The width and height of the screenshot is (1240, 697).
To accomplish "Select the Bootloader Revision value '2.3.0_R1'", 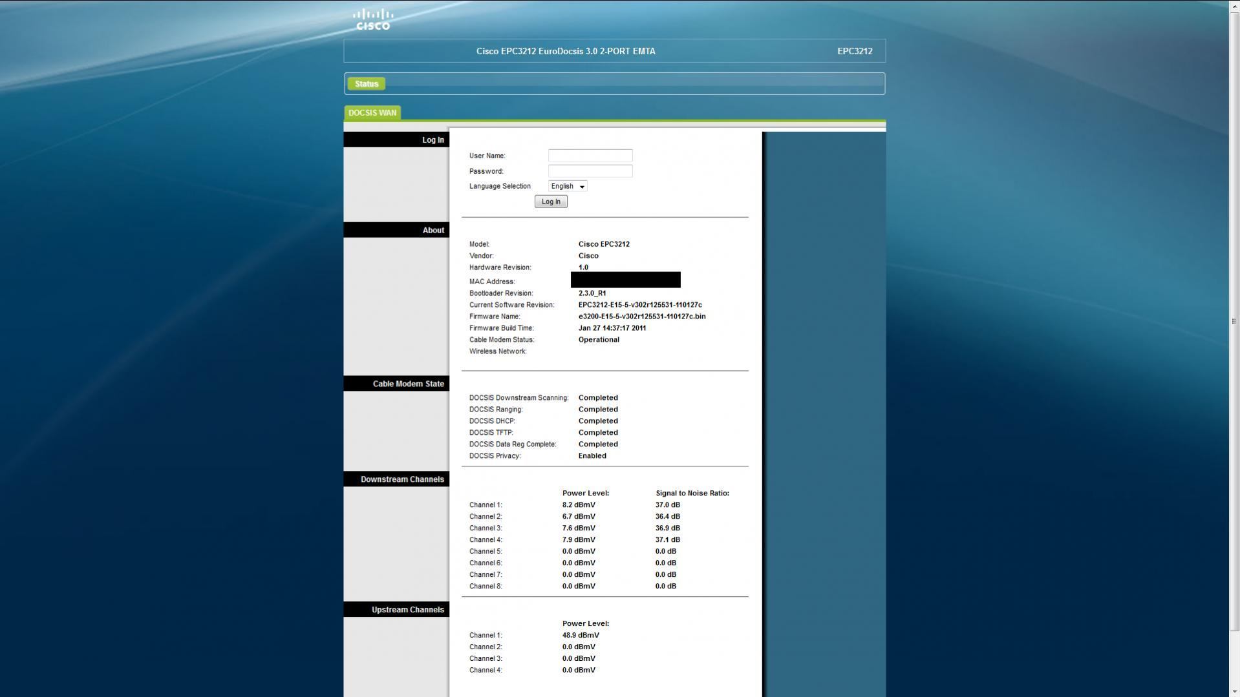I will click(592, 293).
